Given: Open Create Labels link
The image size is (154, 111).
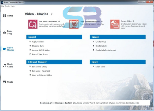Looking at the screenshot, I should [101, 46].
